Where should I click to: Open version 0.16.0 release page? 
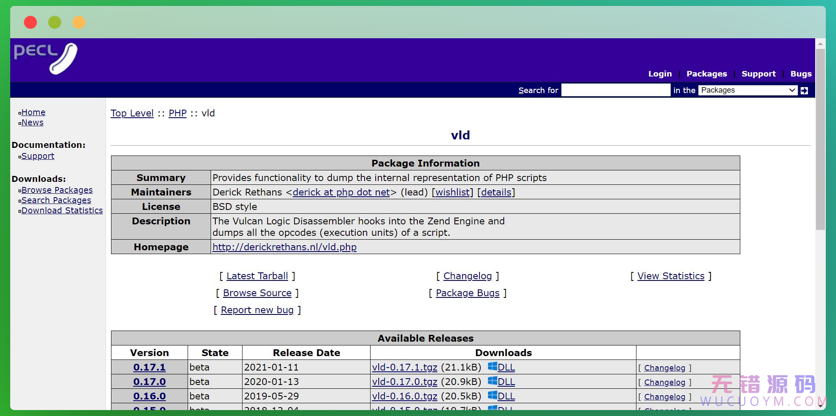[149, 396]
